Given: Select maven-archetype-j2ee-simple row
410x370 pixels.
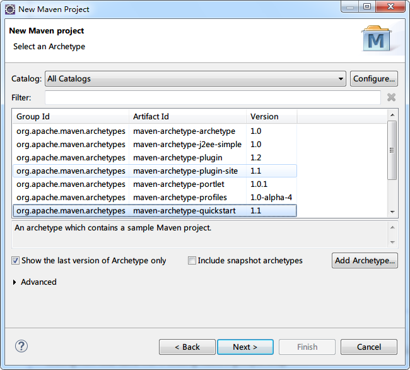Looking at the screenshot, I should 155,145.
